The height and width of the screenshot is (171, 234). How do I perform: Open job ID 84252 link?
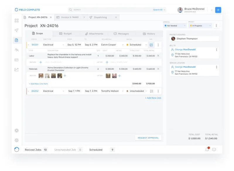coord(35,91)
